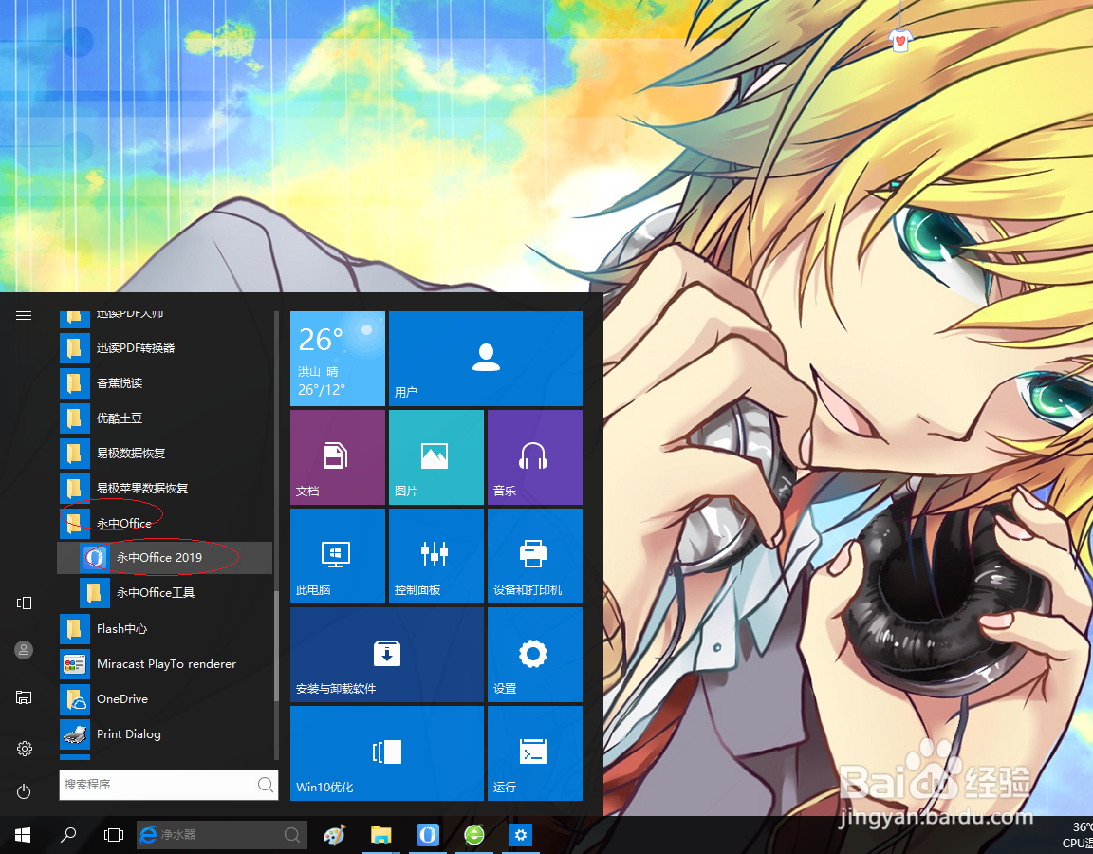Open the 设置 settings tile
This screenshot has height=854, width=1093.
click(x=535, y=655)
